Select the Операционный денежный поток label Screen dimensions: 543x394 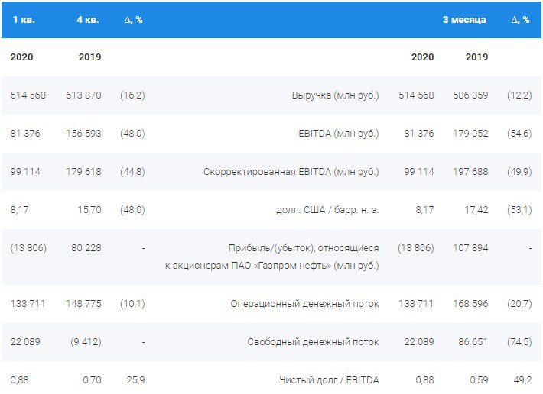click(304, 304)
